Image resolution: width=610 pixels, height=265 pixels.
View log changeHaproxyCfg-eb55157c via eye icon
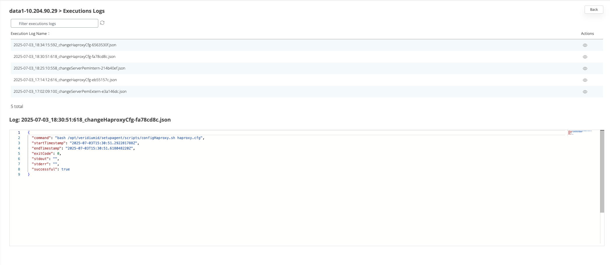pos(585,80)
